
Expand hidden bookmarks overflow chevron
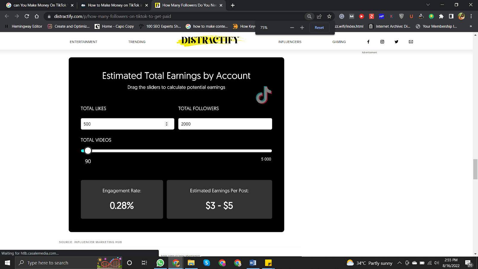[x=471, y=26]
